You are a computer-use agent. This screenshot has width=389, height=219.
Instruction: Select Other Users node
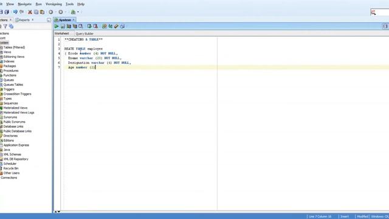tap(12, 173)
